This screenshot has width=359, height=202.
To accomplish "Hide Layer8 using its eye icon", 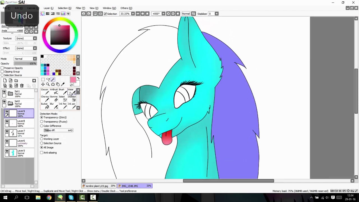I will [7, 121].
